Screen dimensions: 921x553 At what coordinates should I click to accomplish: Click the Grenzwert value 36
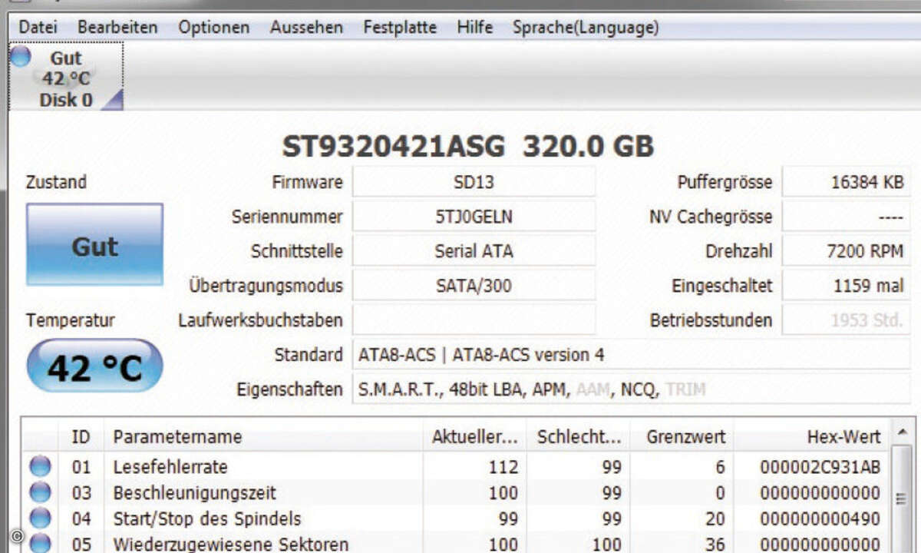point(715,544)
